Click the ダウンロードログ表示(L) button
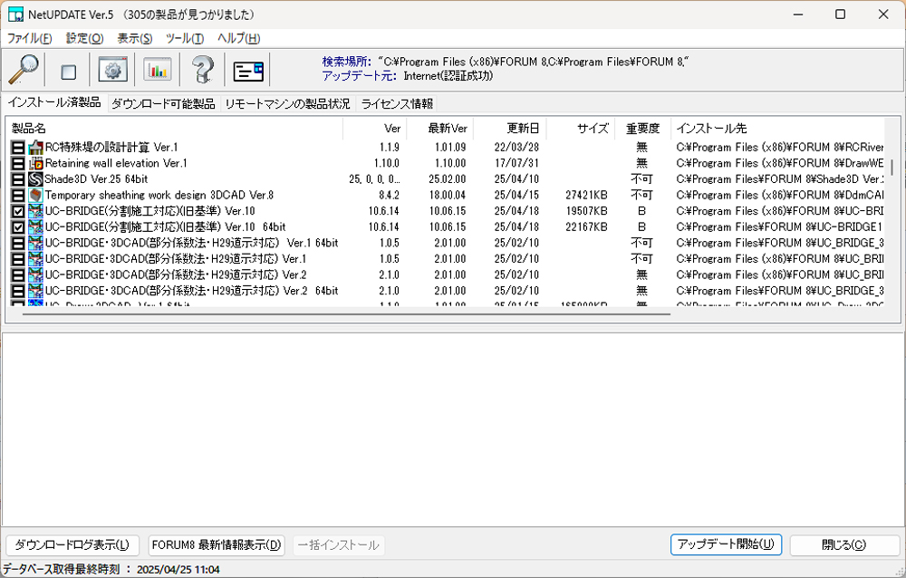Screen dimensions: 906x578 (x=72, y=544)
